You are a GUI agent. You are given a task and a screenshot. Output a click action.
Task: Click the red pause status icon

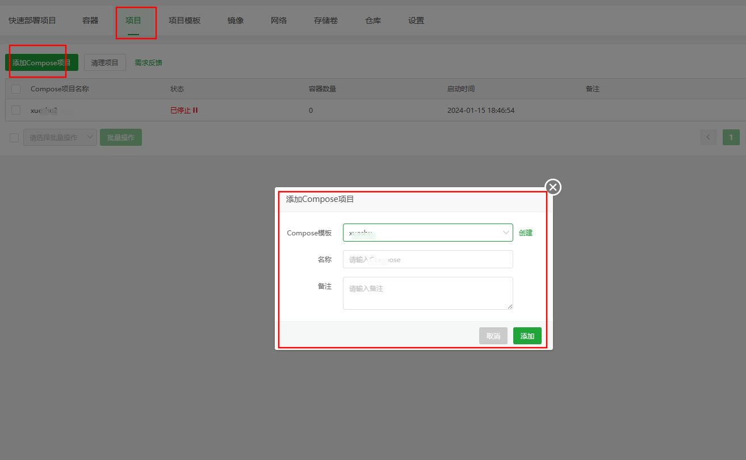[195, 111]
